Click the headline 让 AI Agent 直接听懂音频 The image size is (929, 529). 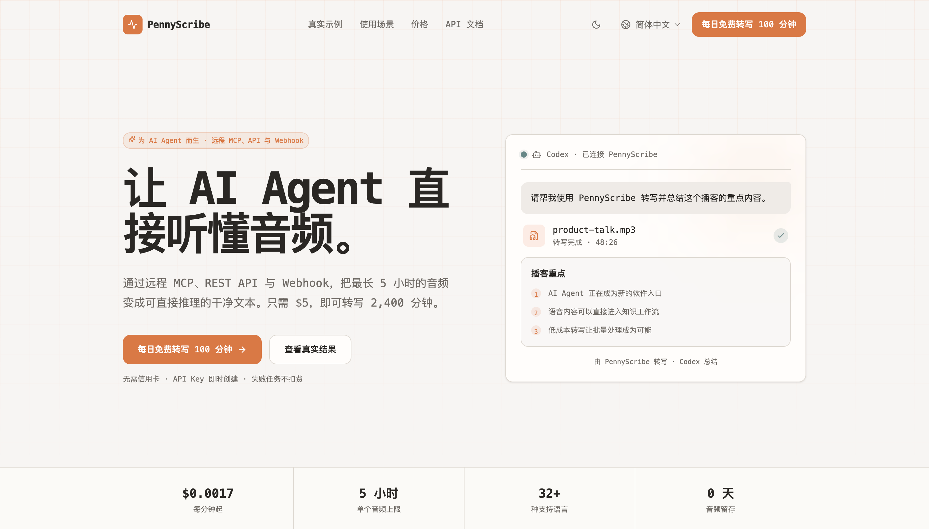point(286,211)
